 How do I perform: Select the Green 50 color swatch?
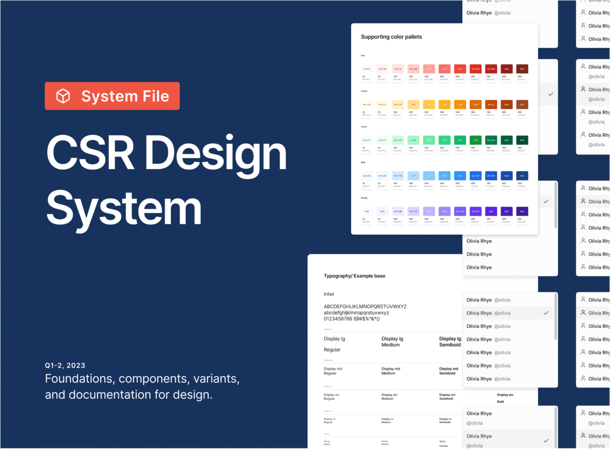pos(382,140)
